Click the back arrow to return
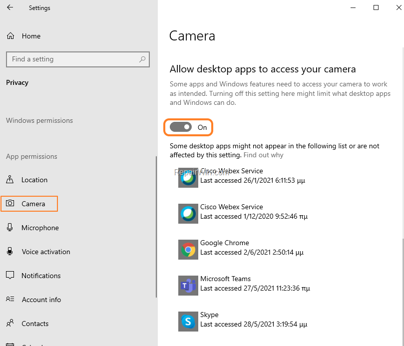The width and height of the screenshot is (404, 346). pos(9,7)
